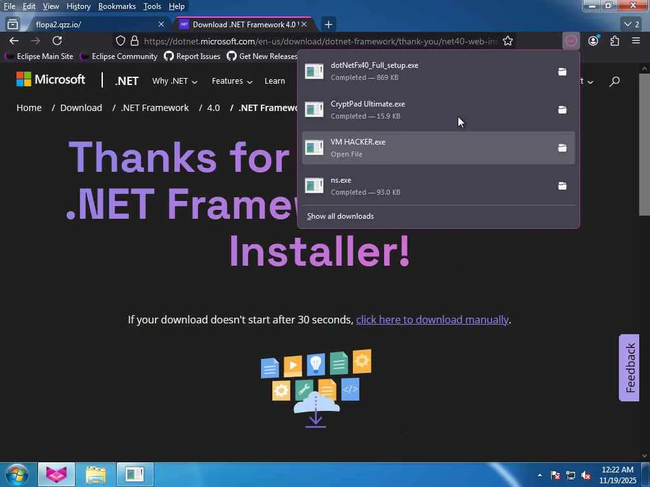This screenshot has width=650, height=487.
Task: Open the History menu
Action: tap(78, 6)
